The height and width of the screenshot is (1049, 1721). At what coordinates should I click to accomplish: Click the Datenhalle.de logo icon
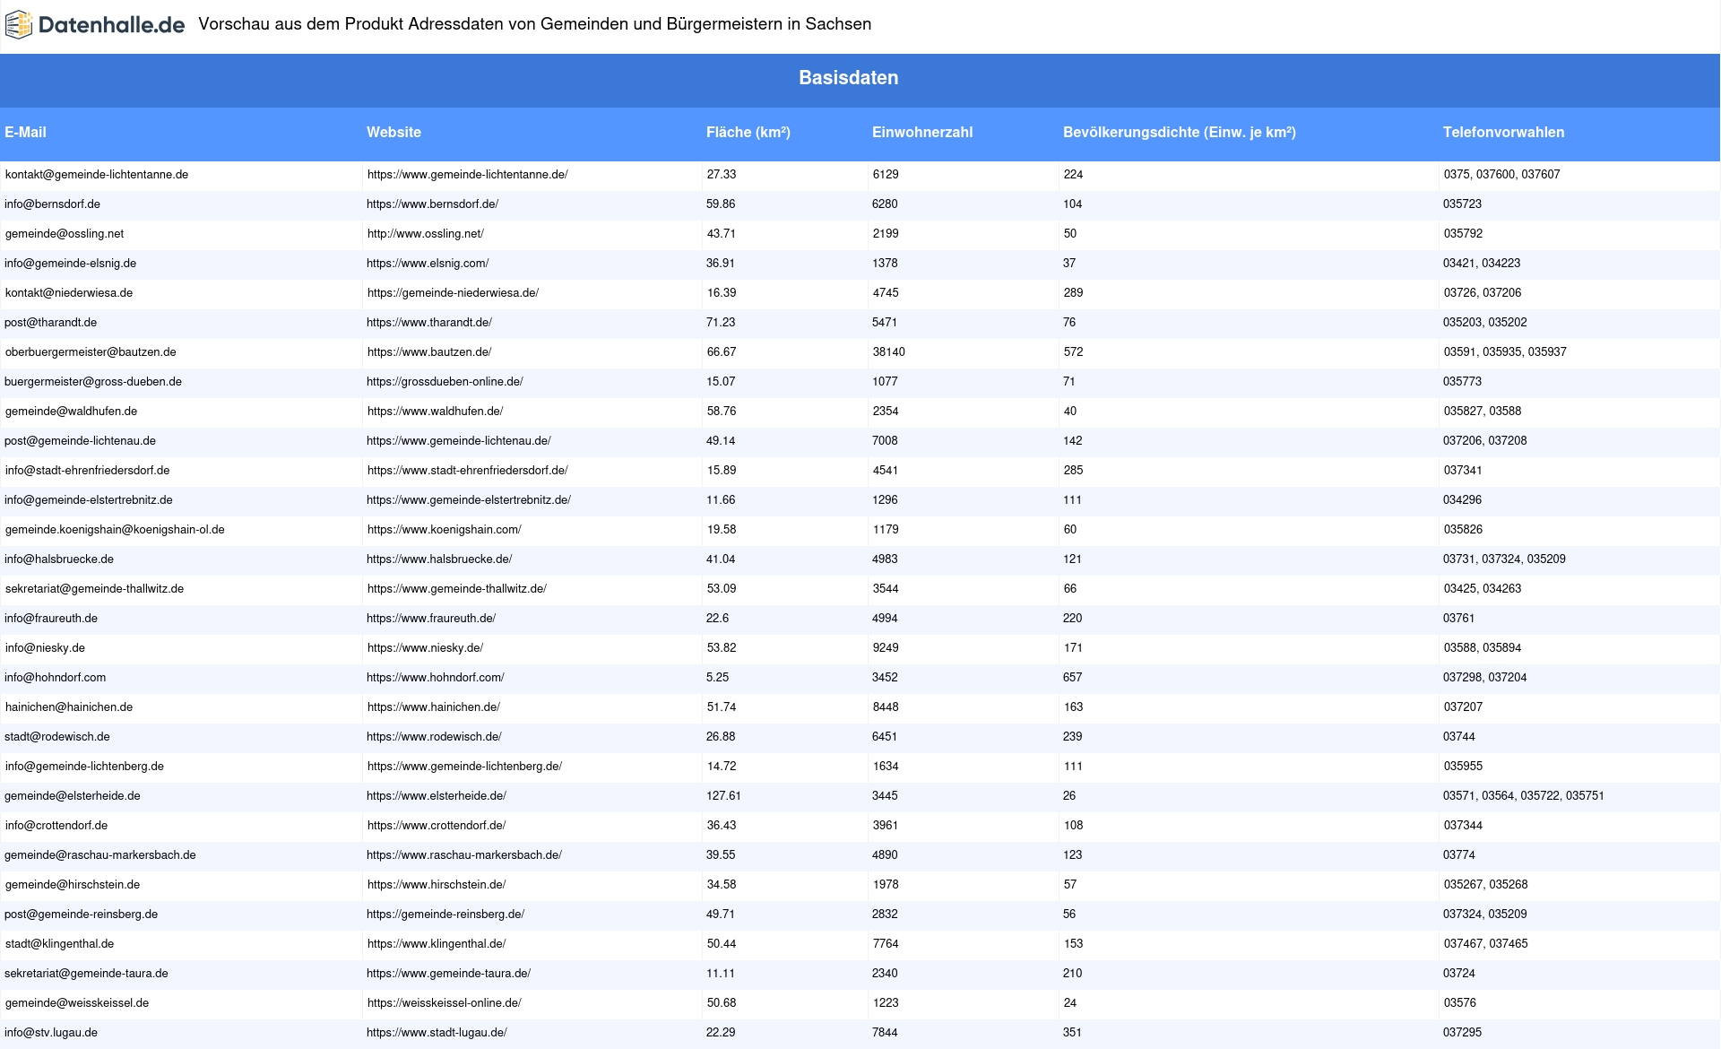click(19, 25)
